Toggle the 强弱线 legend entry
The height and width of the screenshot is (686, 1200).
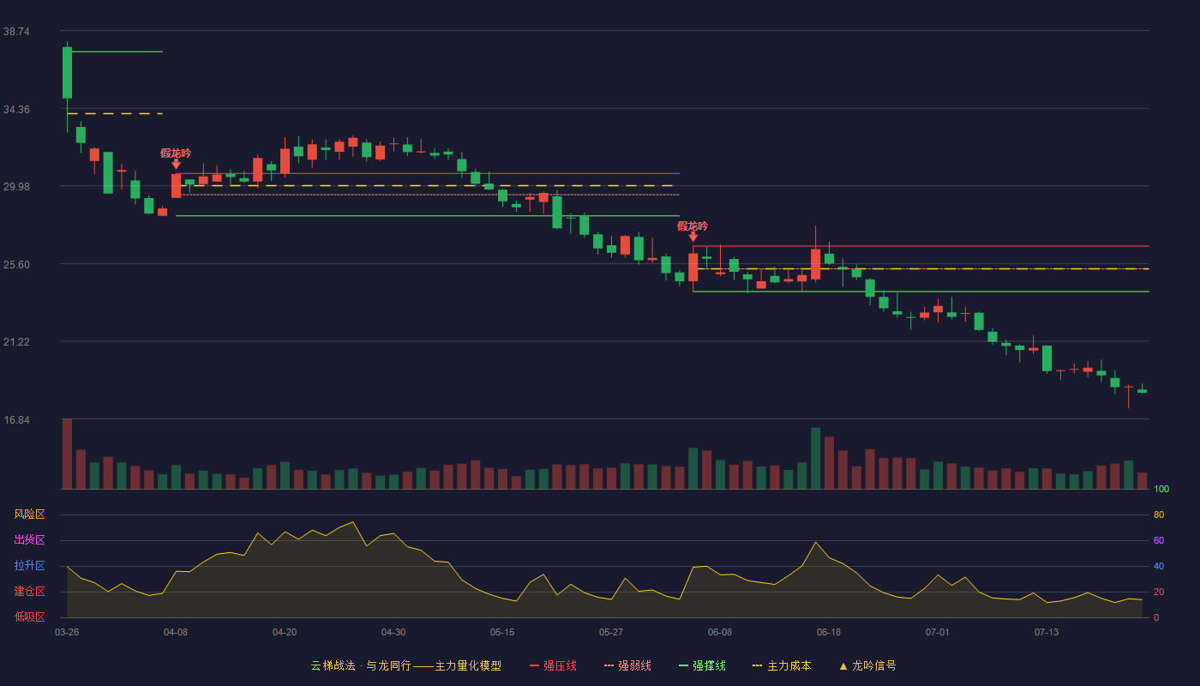tap(627, 665)
